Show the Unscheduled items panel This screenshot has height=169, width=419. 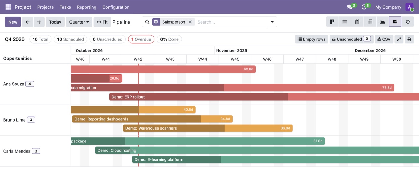pos(351,39)
